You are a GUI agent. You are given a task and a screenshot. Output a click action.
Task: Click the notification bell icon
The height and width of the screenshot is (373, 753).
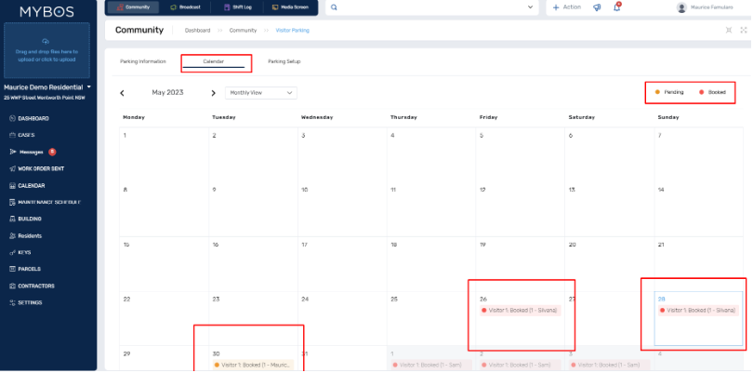point(616,7)
